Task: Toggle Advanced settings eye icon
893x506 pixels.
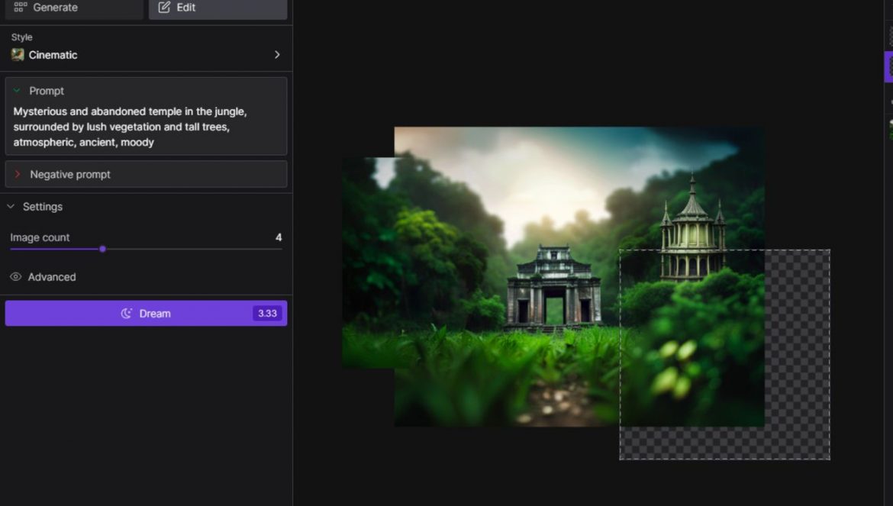Action: [x=16, y=277]
